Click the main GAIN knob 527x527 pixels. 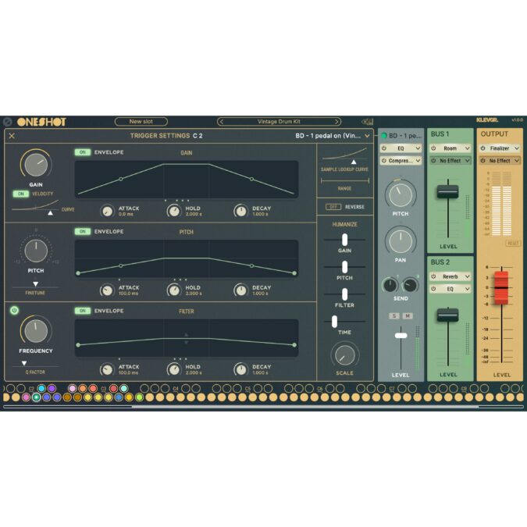coord(36,165)
